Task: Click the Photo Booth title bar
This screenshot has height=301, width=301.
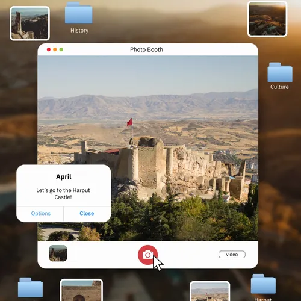Action: (146, 49)
